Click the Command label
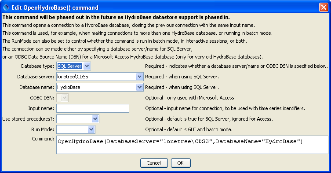 pos(43,139)
